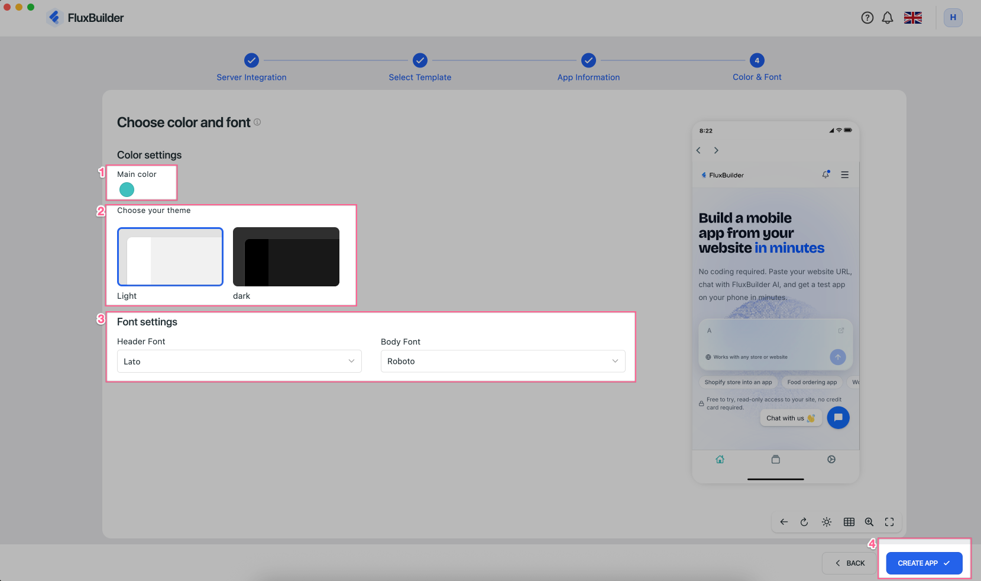Open the Main color picker swatch
The height and width of the screenshot is (581, 981).
127,189
